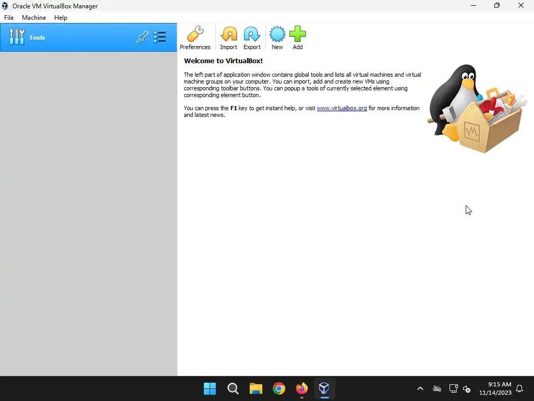
Task: Click the Export appliance icon
Action: coord(252,38)
